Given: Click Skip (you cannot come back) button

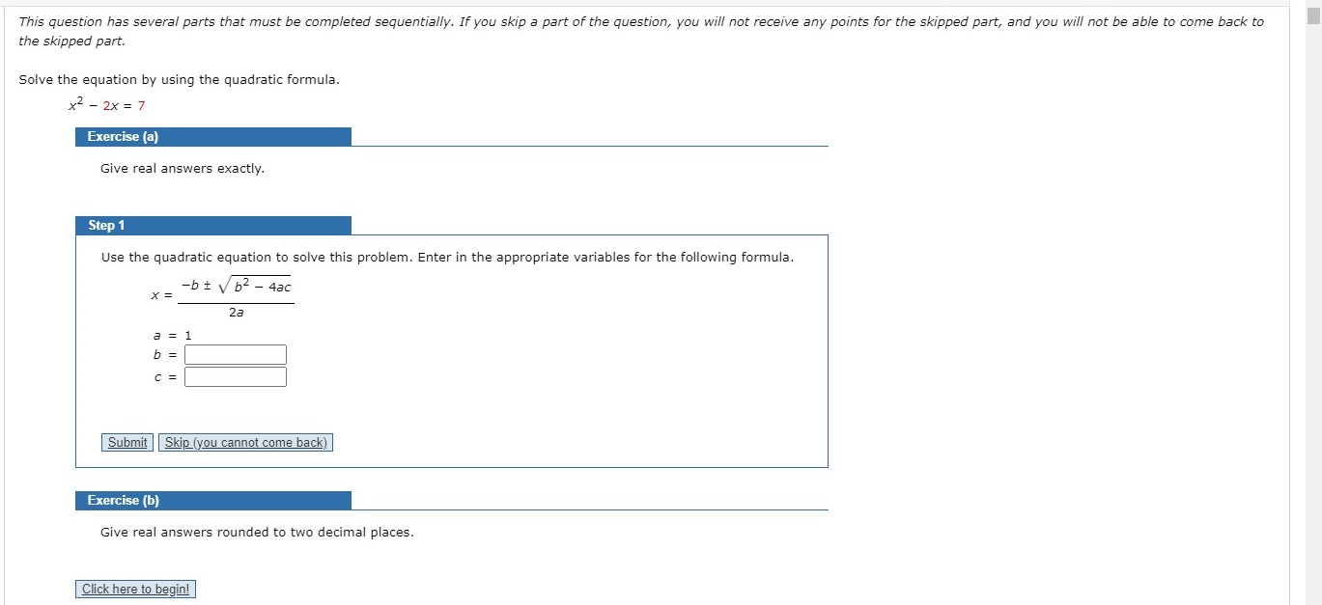Looking at the screenshot, I should (x=245, y=442).
